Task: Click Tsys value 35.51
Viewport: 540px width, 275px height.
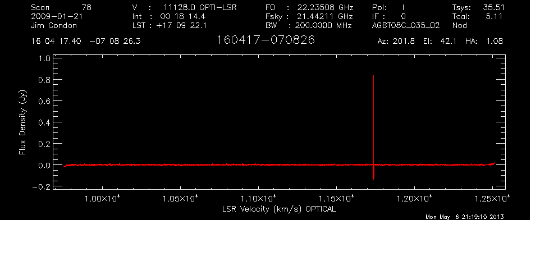Action: 494,7
